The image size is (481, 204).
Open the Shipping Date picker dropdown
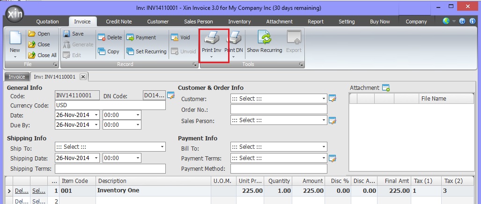[96, 158]
